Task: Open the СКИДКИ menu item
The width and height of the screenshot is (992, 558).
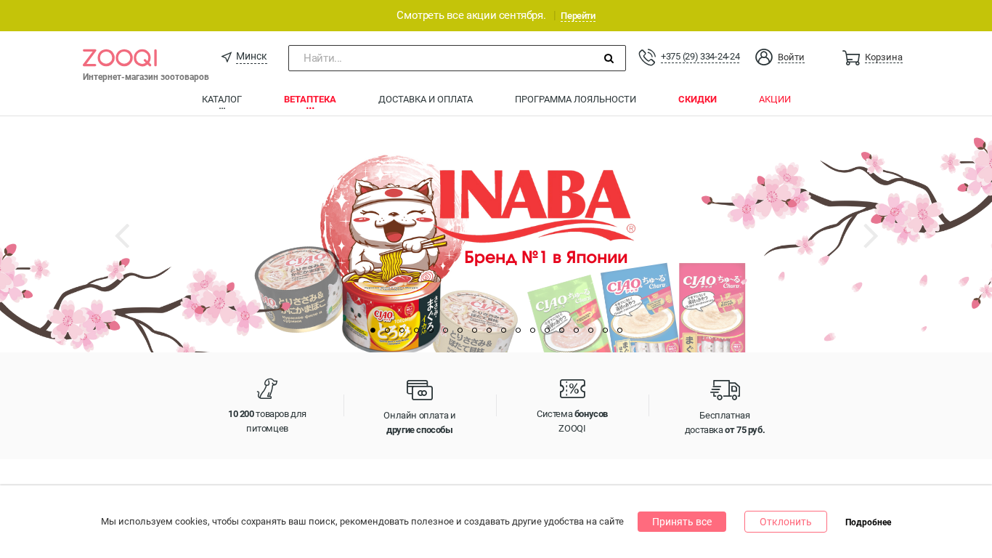Action: (x=697, y=100)
